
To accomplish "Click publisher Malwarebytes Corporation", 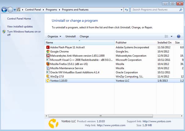I will (x=131, y=56).
